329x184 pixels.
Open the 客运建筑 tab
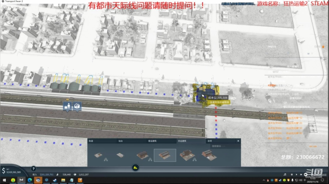(x=161, y=141)
